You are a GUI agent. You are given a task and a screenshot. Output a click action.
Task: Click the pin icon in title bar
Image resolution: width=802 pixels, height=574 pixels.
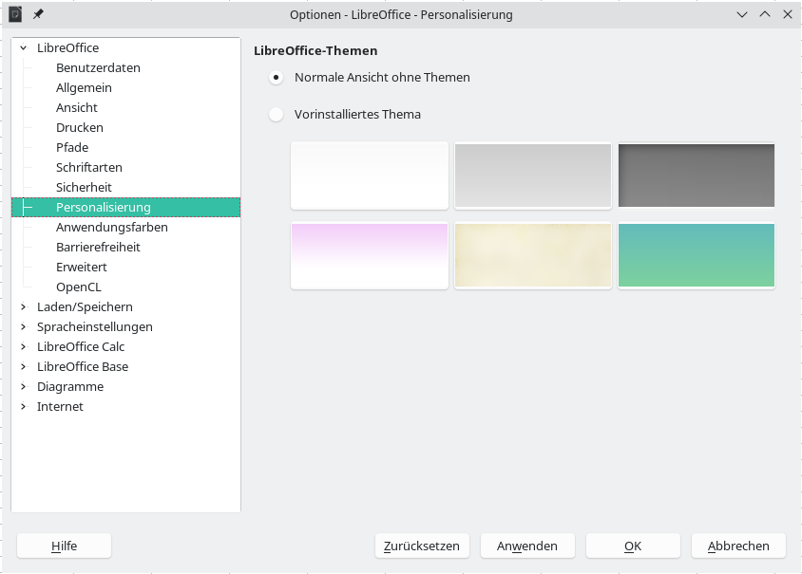38,14
